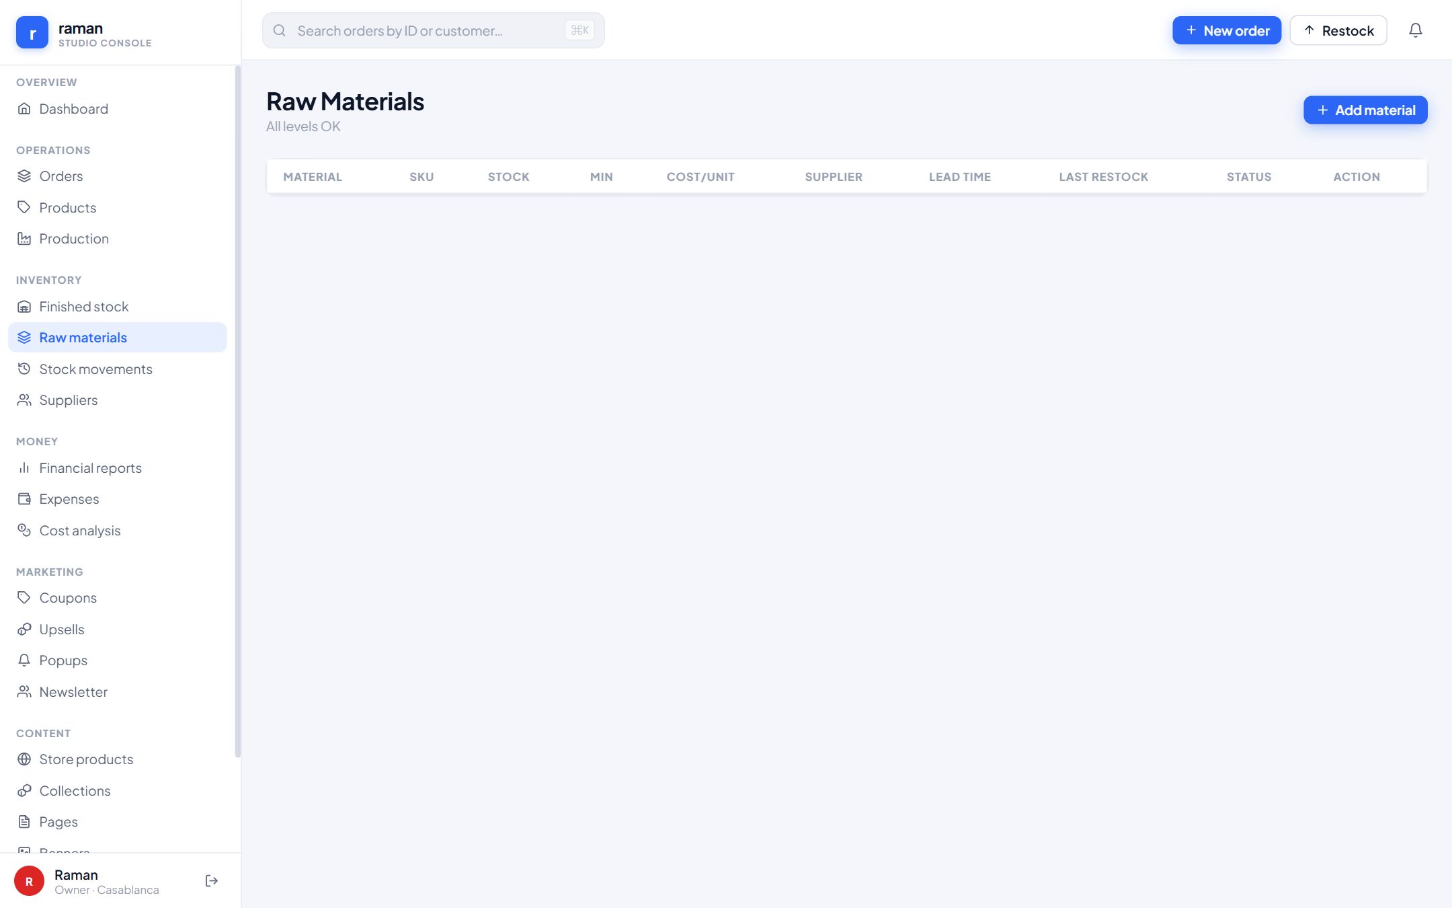1452x908 pixels.
Task: Click the Finished stock warehouse icon
Action: point(24,306)
